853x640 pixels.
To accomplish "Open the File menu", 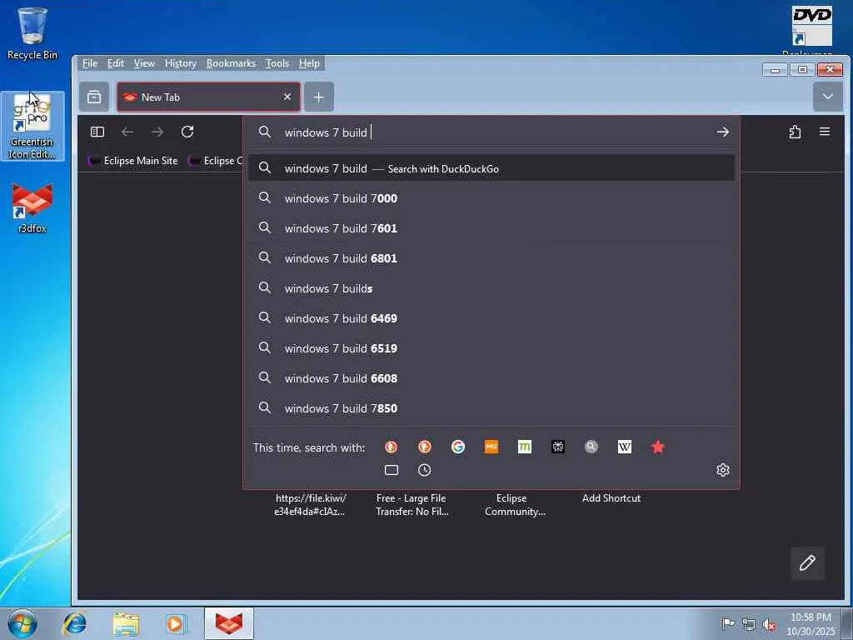I will click(x=90, y=63).
